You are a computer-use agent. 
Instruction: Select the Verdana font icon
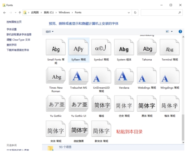[x=124, y=76]
